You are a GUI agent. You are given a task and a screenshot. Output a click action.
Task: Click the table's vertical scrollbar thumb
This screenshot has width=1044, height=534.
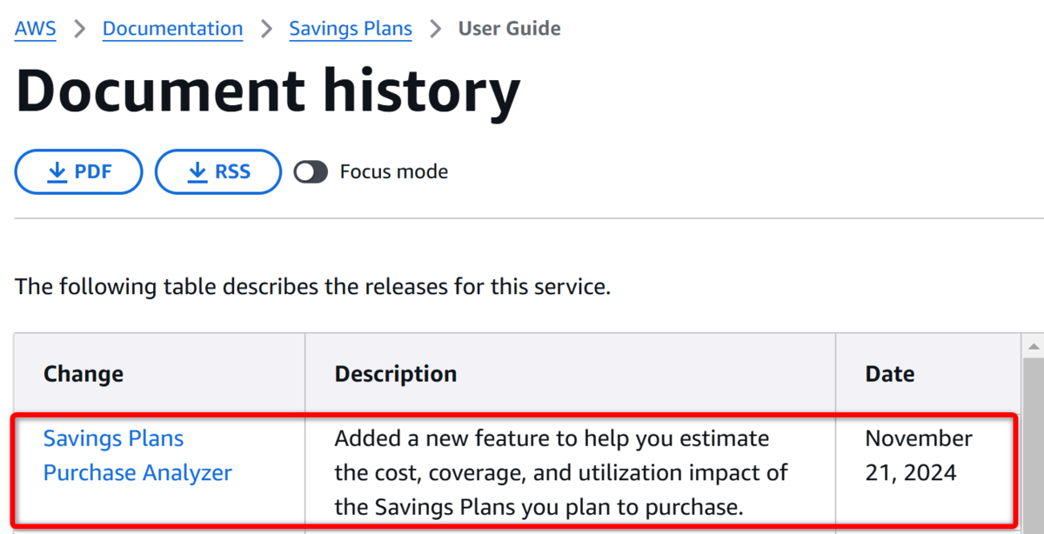(1033, 444)
